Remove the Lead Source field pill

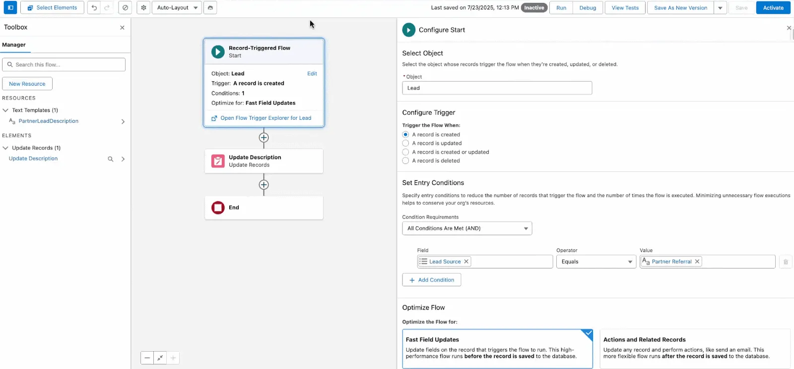(466, 262)
